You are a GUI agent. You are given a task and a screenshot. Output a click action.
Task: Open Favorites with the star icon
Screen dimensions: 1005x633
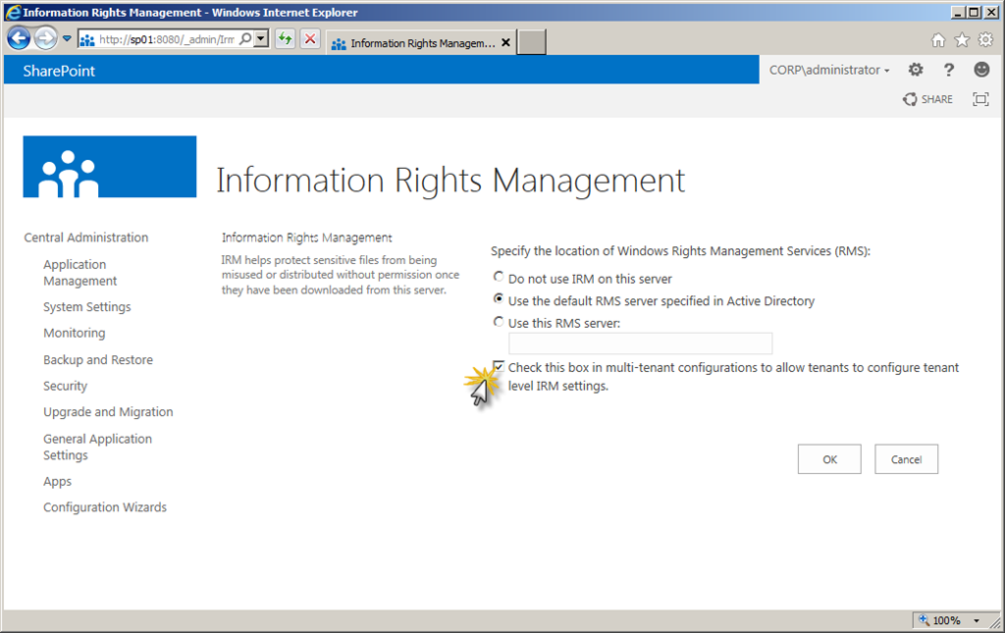click(962, 40)
